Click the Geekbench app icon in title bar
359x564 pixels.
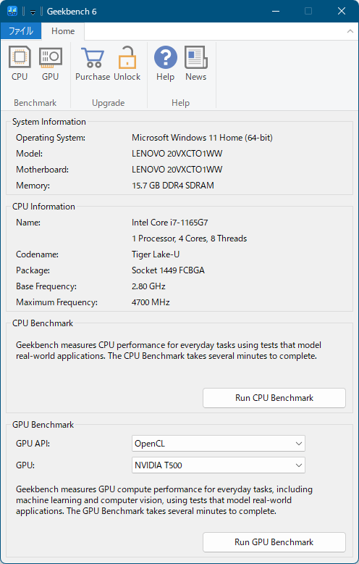[x=12, y=11]
